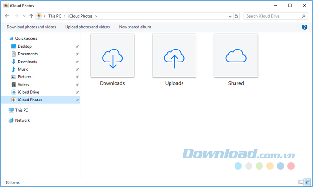The height and width of the screenshot is (187, 313).
Task: Click the 10 items status text
Action: [x=13, y=182]
